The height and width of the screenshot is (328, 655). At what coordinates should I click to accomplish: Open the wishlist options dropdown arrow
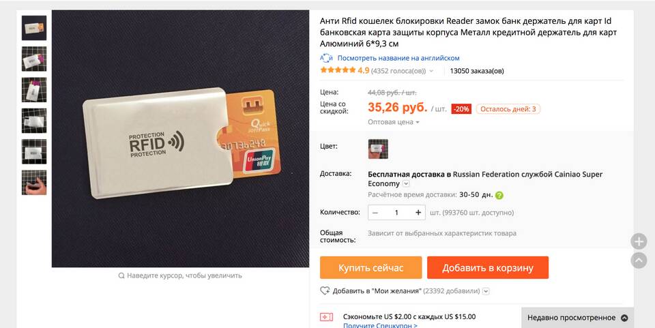click(486, 291)
